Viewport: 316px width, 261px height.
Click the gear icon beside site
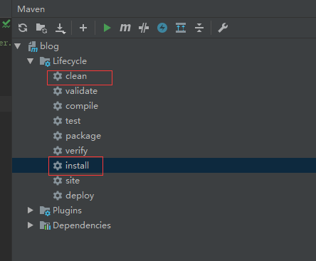58,181
